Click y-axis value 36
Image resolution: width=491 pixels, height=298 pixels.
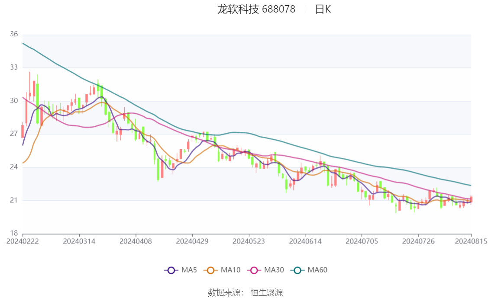14,34
